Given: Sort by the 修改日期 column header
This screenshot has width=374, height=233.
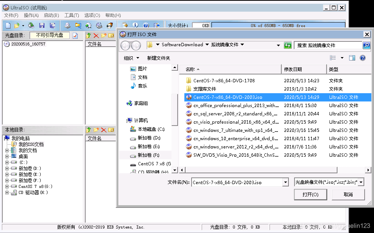Looking at the screenshot, I should coord(304,69).
